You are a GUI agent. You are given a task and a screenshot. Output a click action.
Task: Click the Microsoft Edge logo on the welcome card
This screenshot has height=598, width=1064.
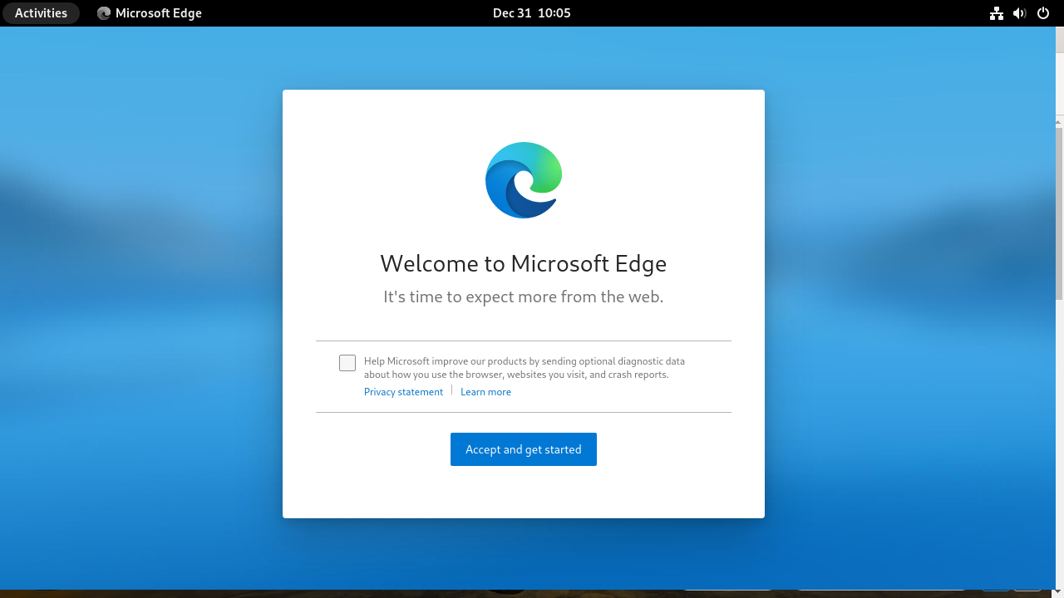[523, 179]
